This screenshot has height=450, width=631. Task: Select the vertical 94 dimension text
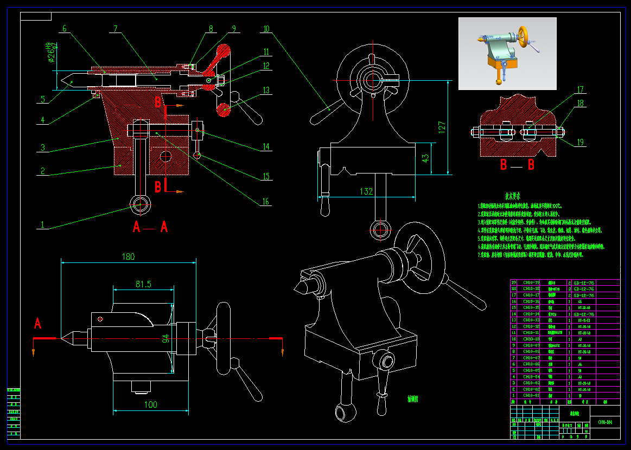point(165,339)
